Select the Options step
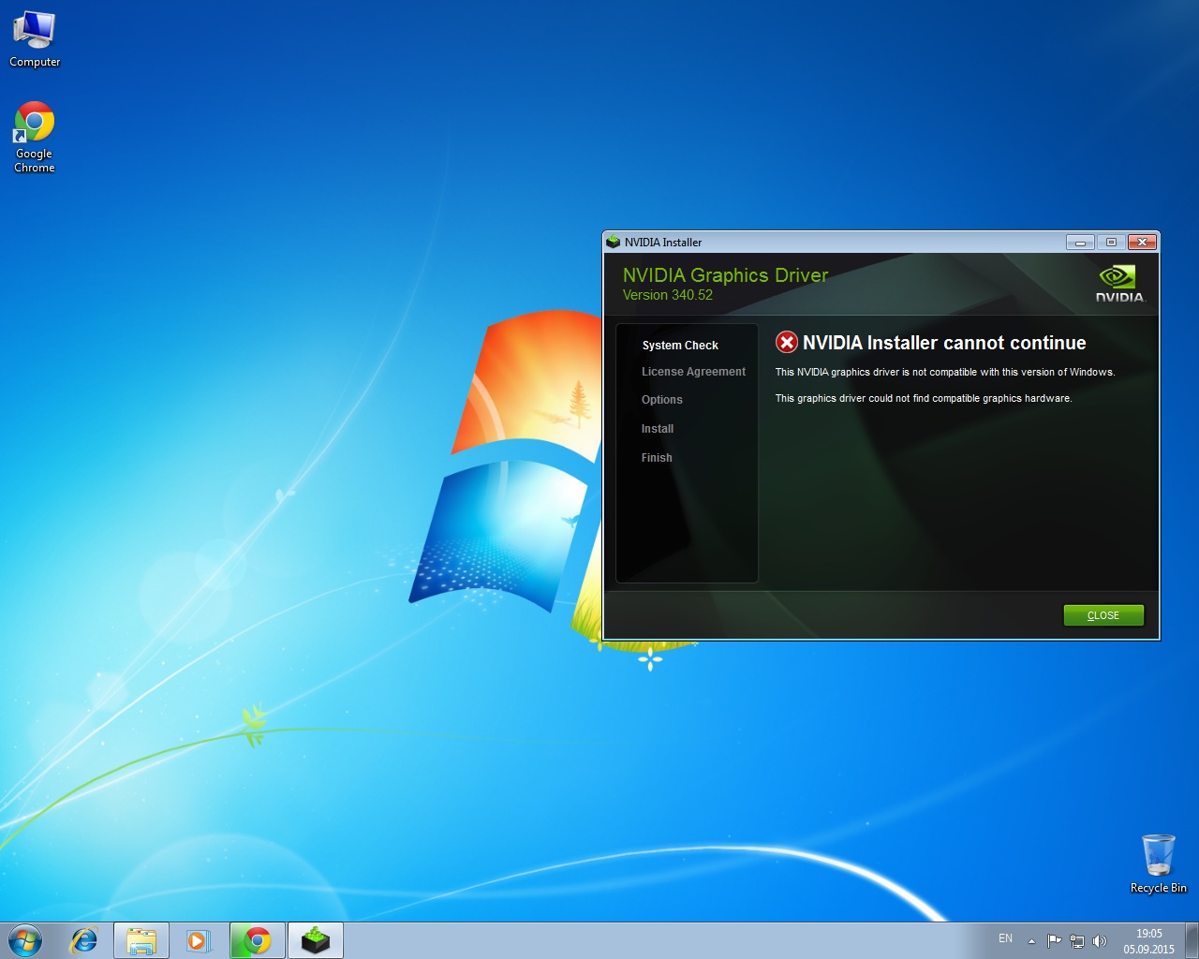This screenshot has width=1199, height=959. (x=662, y=400)
